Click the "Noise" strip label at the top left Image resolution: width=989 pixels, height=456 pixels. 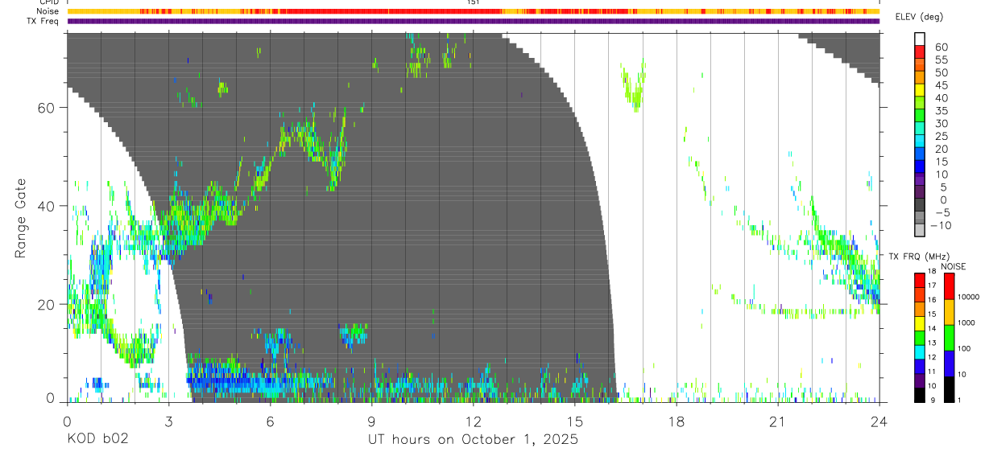pos(48,11)
